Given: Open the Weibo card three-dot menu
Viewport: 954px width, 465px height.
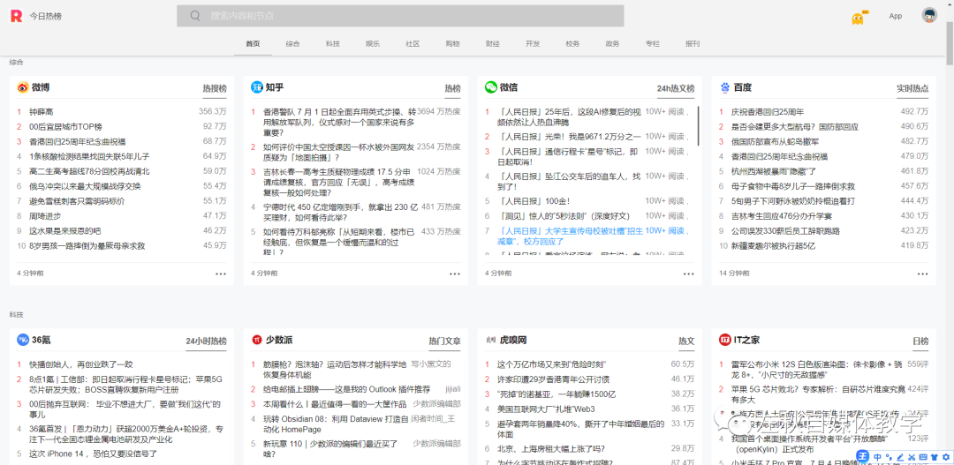Looking at the screenshot, I should 220,274.
